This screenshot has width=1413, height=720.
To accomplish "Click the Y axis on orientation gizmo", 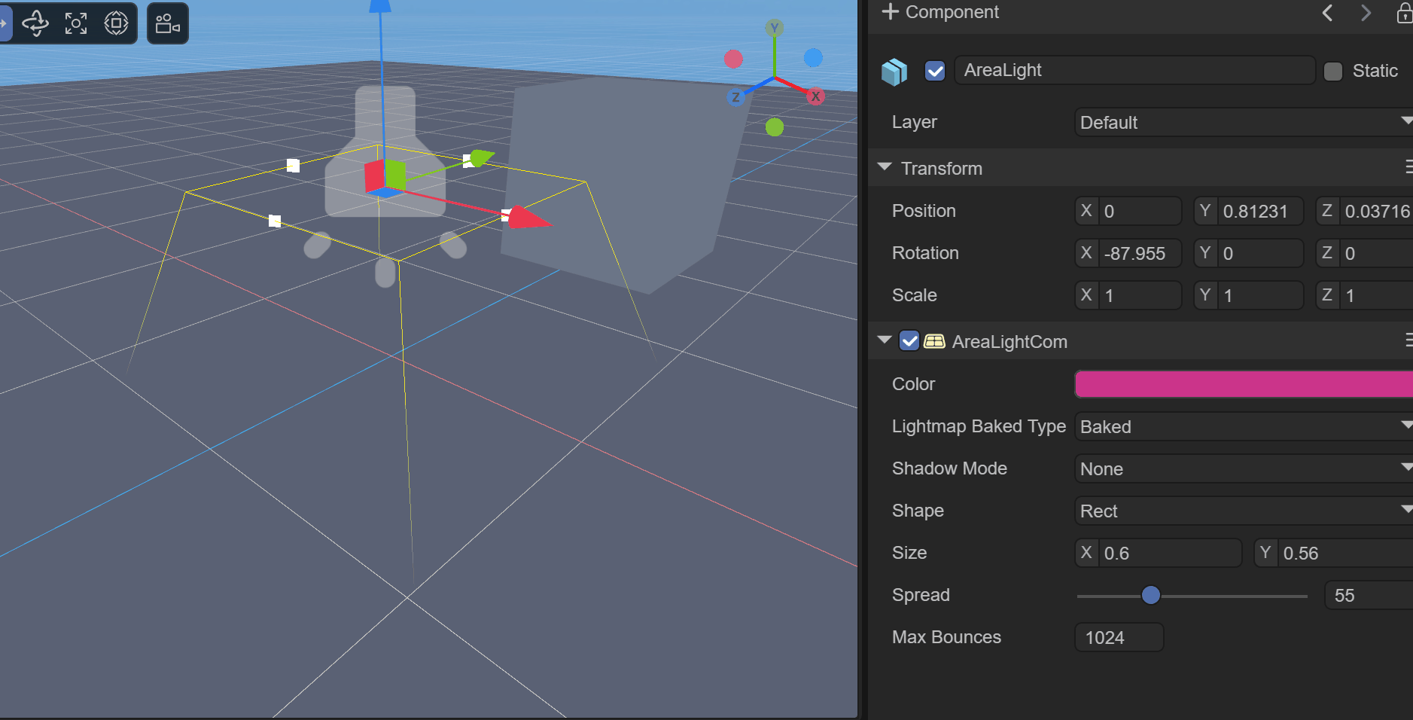I will click(775, 29).
